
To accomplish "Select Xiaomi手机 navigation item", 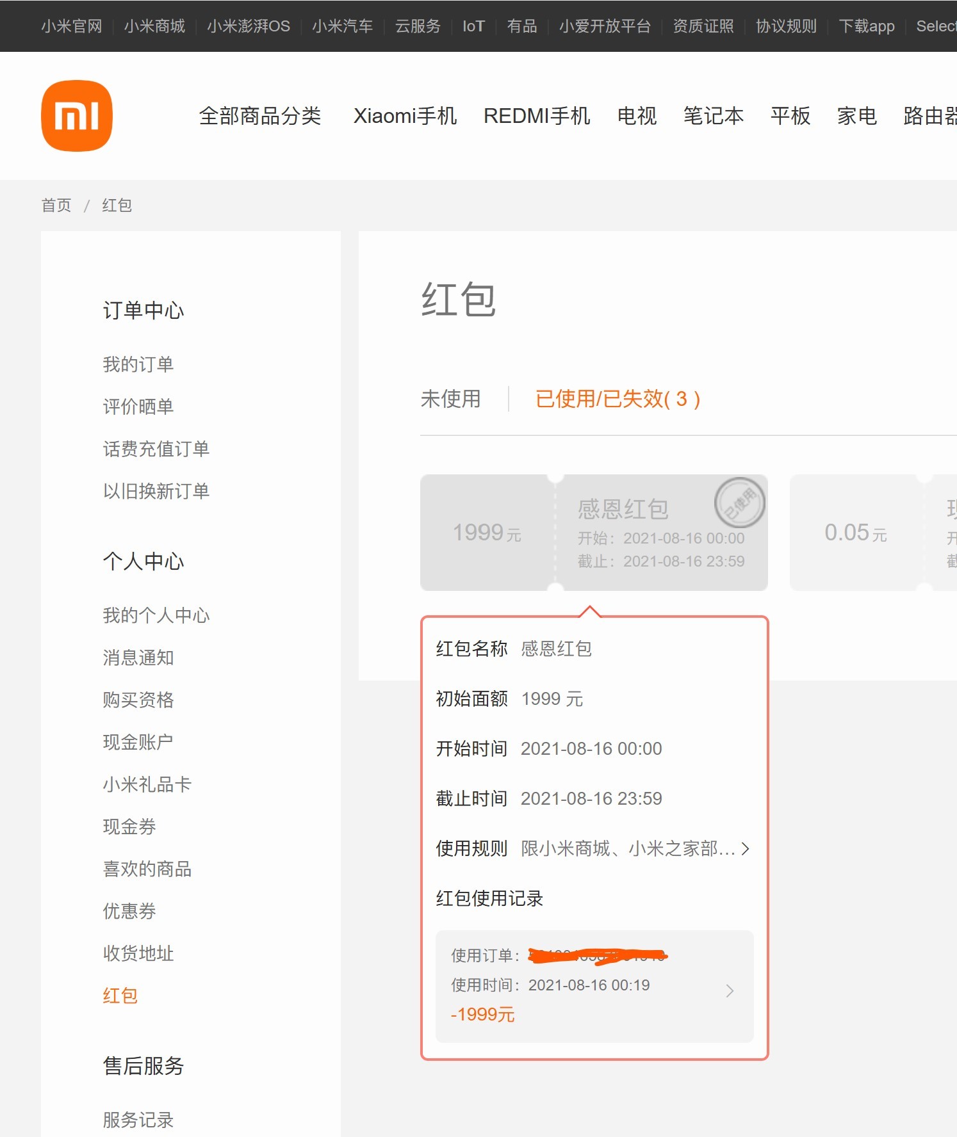I will click(x=405, y=116).
